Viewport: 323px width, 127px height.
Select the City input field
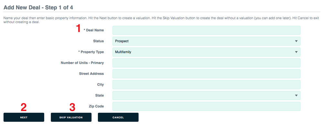pyautogui.click(x=206, y=84)
